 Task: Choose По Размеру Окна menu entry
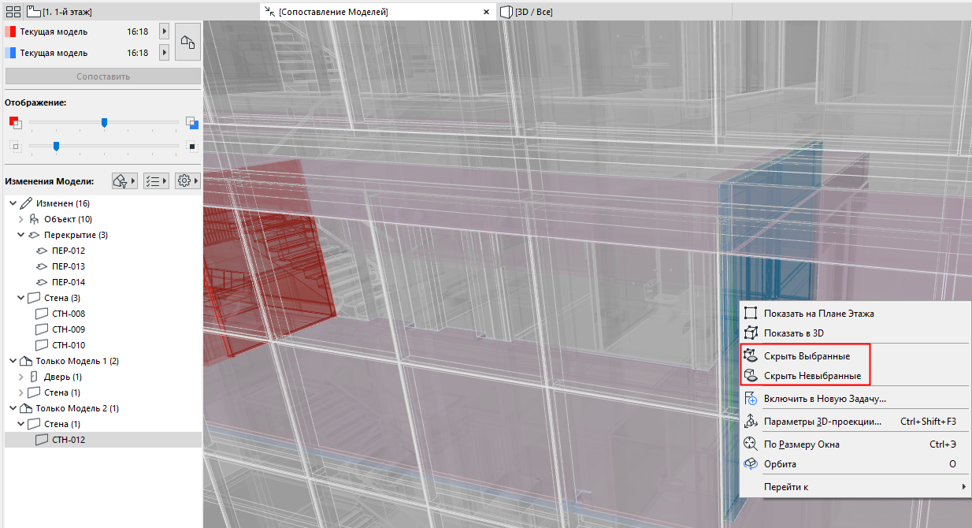click(855, 444)
